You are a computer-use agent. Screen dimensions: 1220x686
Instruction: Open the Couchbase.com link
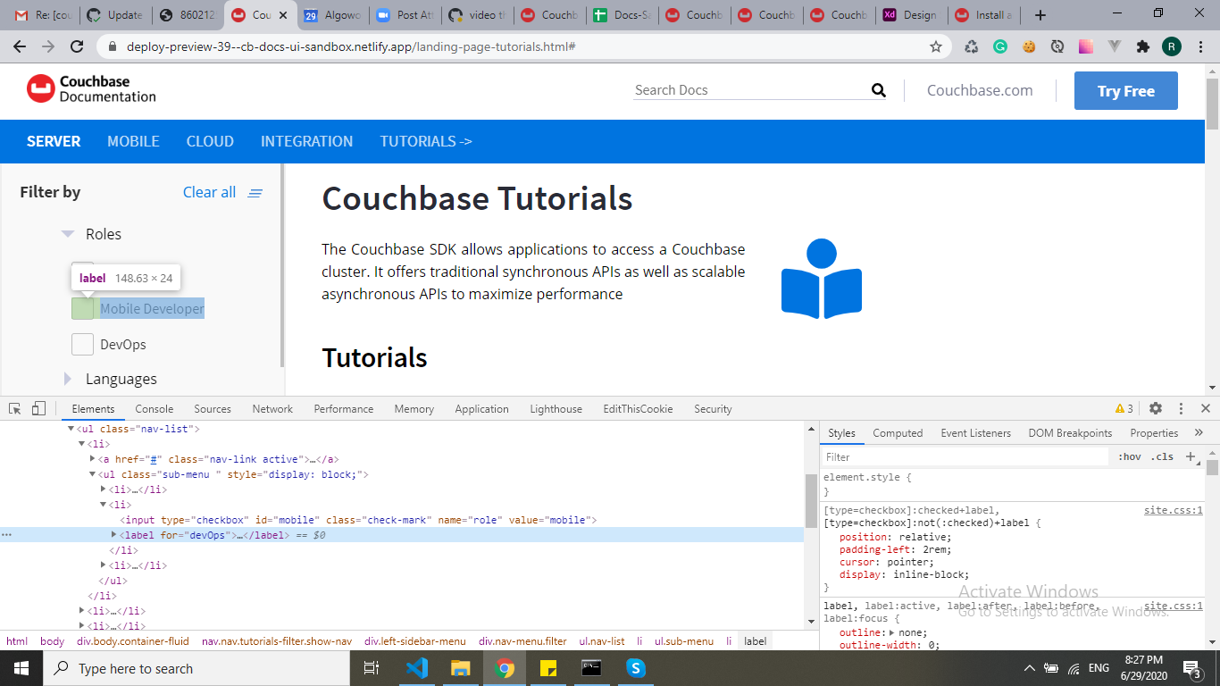tap(980, 90)
